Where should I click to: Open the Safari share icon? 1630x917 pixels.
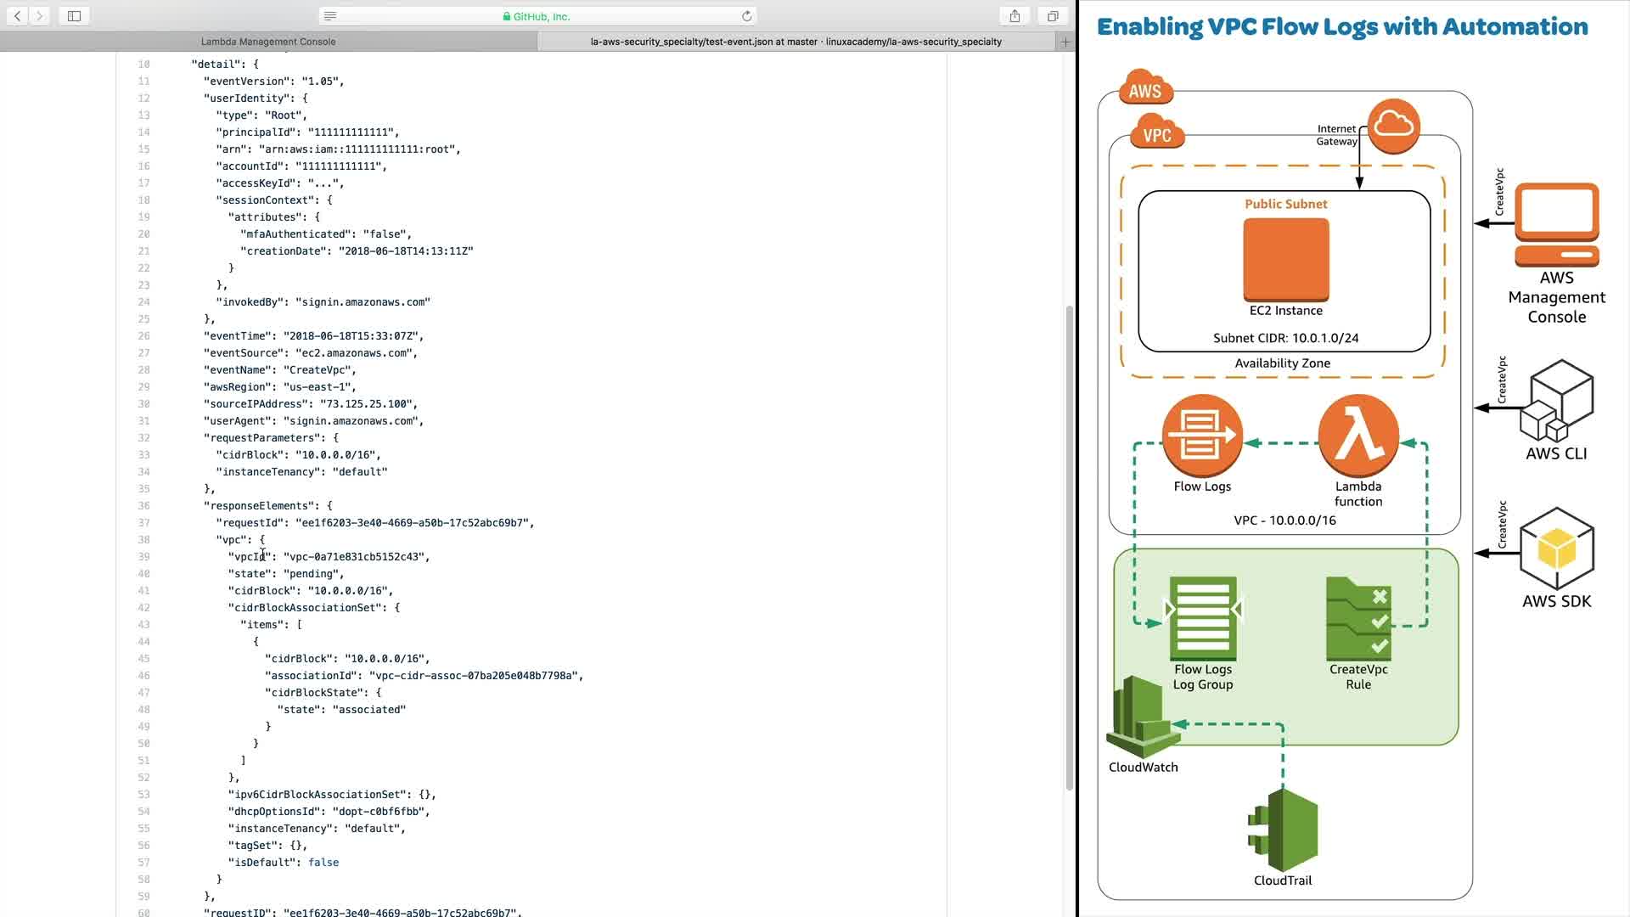[x=1015, y=16]
